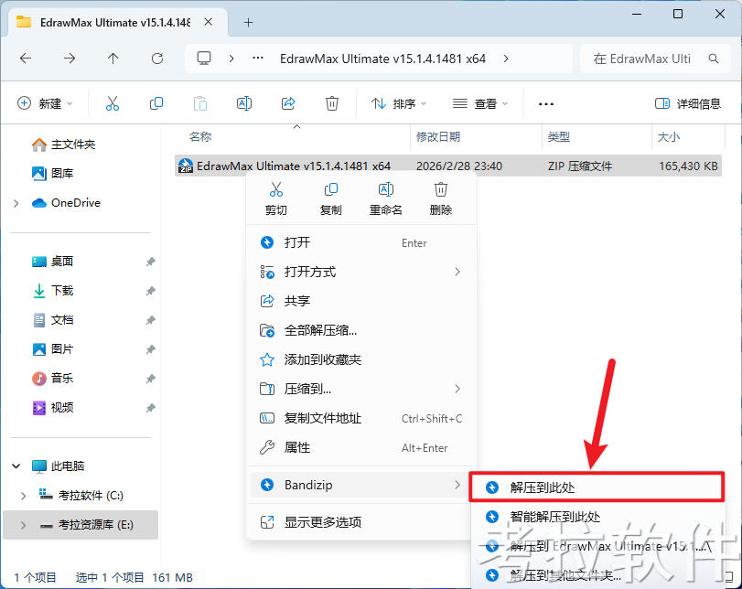Image resolution: width=742 pixels, height=589 pixels.
Task: Click the Paste icon on the toolbar
Action: (200, 104)
